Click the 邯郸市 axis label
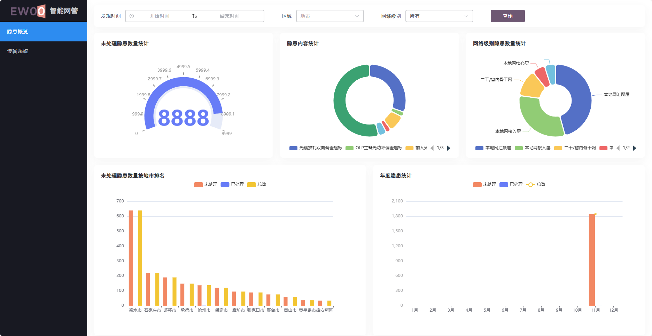The image size is (652, 336). [x=170, y=310]
